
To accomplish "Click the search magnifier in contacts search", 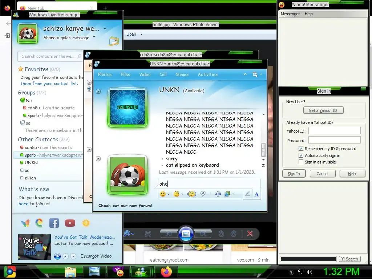I will [x=80, y=56].
